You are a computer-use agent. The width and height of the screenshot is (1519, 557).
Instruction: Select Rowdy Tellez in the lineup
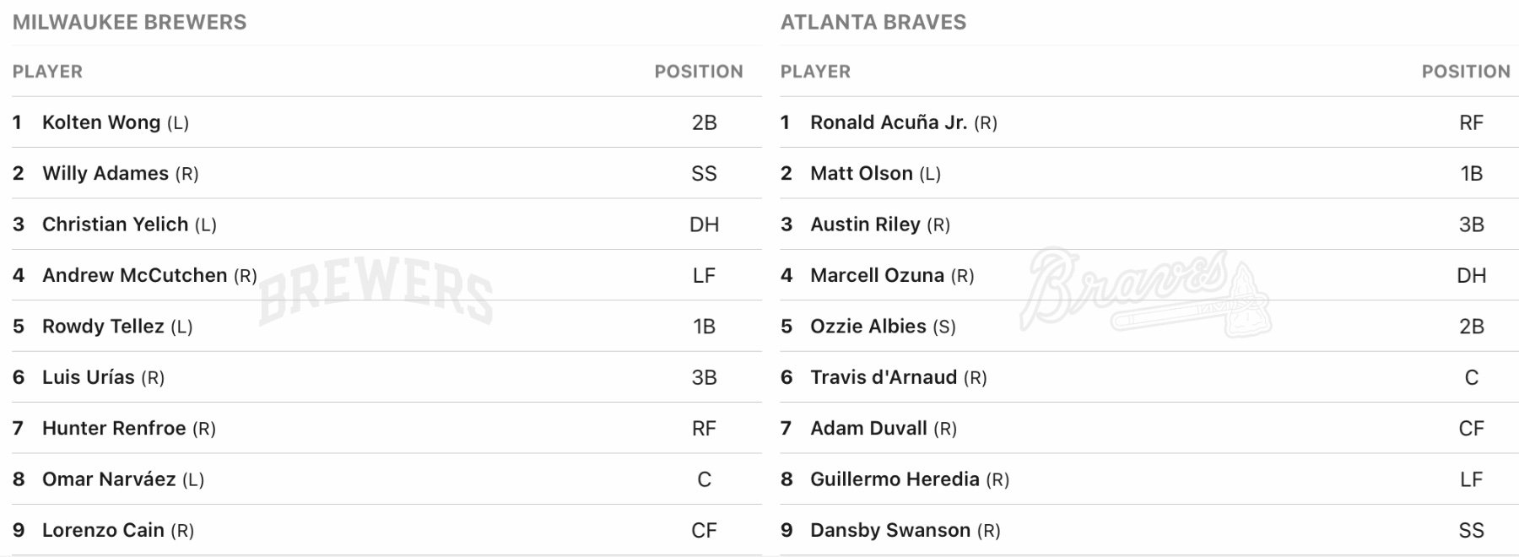tap(103, 327)
